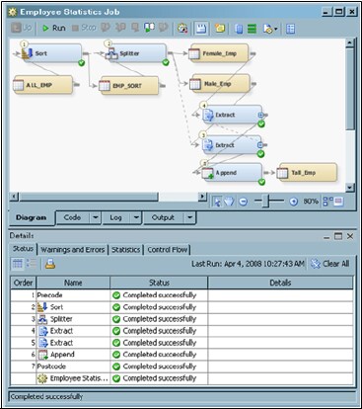The width and height of the screenshot is (362, 409).
Task: Click the zoom out minus button
Action: [243, 202]
